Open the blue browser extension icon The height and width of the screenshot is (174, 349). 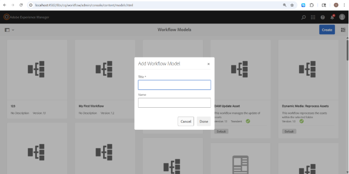coord(303,5)
